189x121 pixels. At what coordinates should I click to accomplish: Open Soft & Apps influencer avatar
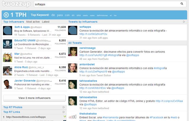coord(7,31)
